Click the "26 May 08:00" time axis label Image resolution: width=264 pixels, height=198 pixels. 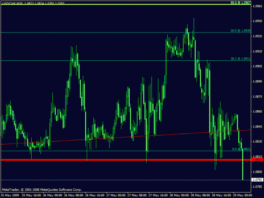[73, 195]
